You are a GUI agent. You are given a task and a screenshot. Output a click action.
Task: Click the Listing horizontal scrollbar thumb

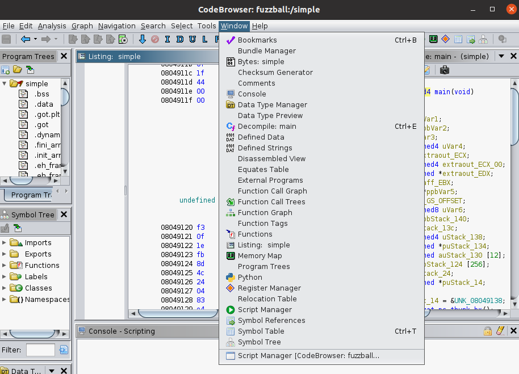(178, 313)
